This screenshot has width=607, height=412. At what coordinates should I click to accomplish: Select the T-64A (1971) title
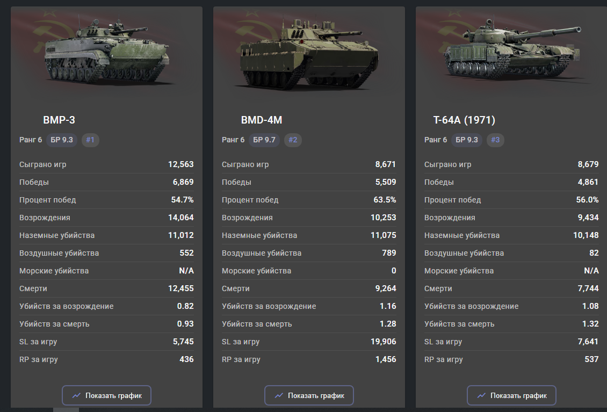(464, 120)
